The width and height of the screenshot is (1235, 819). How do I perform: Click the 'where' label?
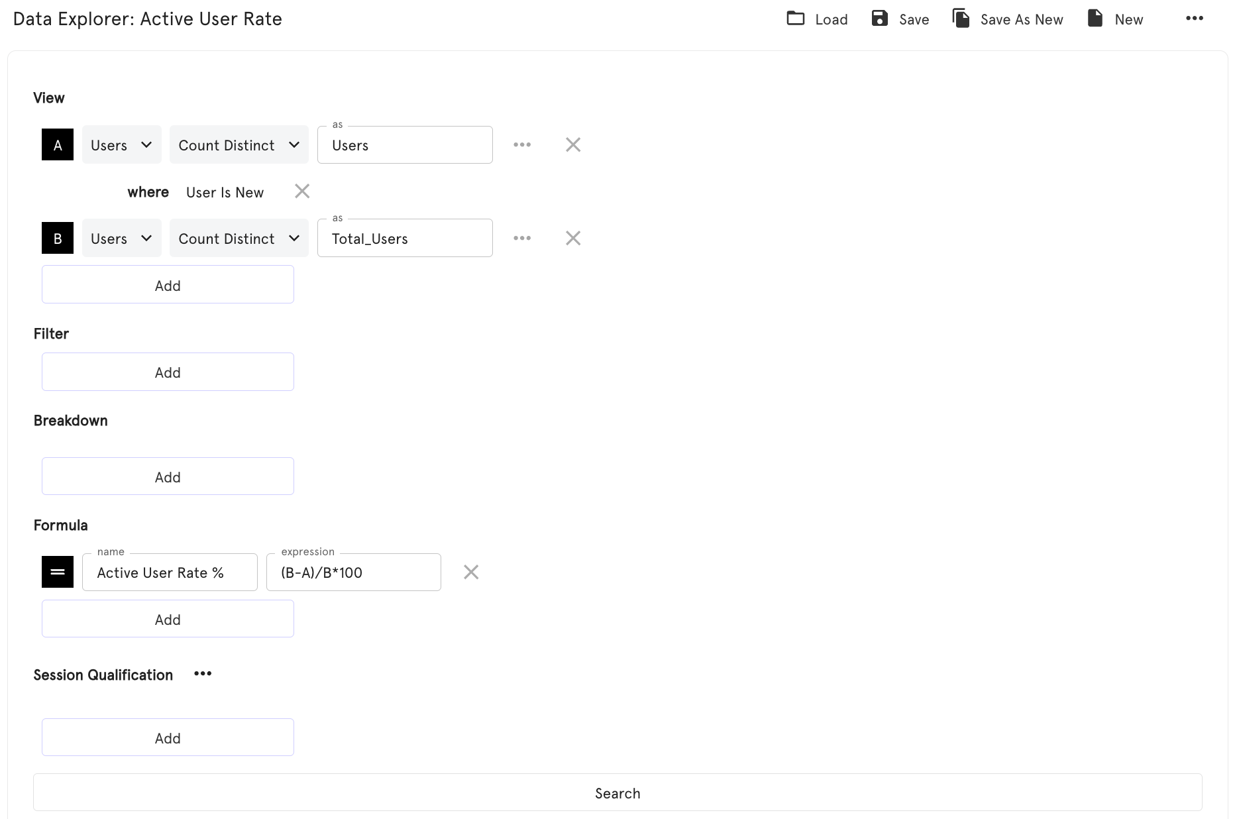[148, 192]
